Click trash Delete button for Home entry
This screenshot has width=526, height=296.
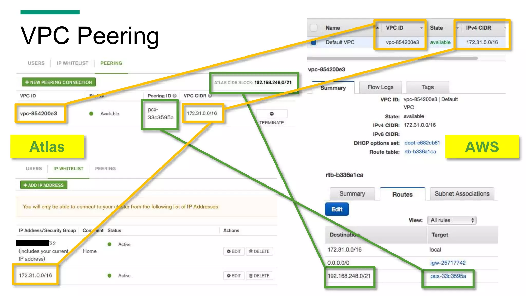tap(259, 251)
